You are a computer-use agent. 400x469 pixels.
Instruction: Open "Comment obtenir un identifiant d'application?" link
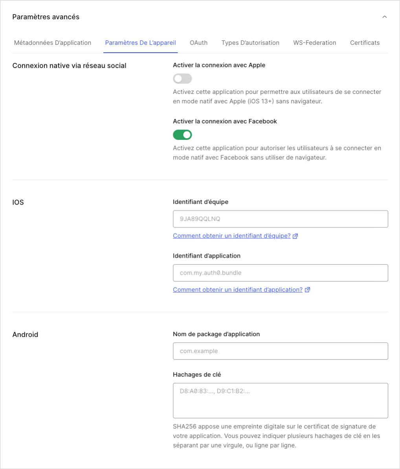(238, 289)
